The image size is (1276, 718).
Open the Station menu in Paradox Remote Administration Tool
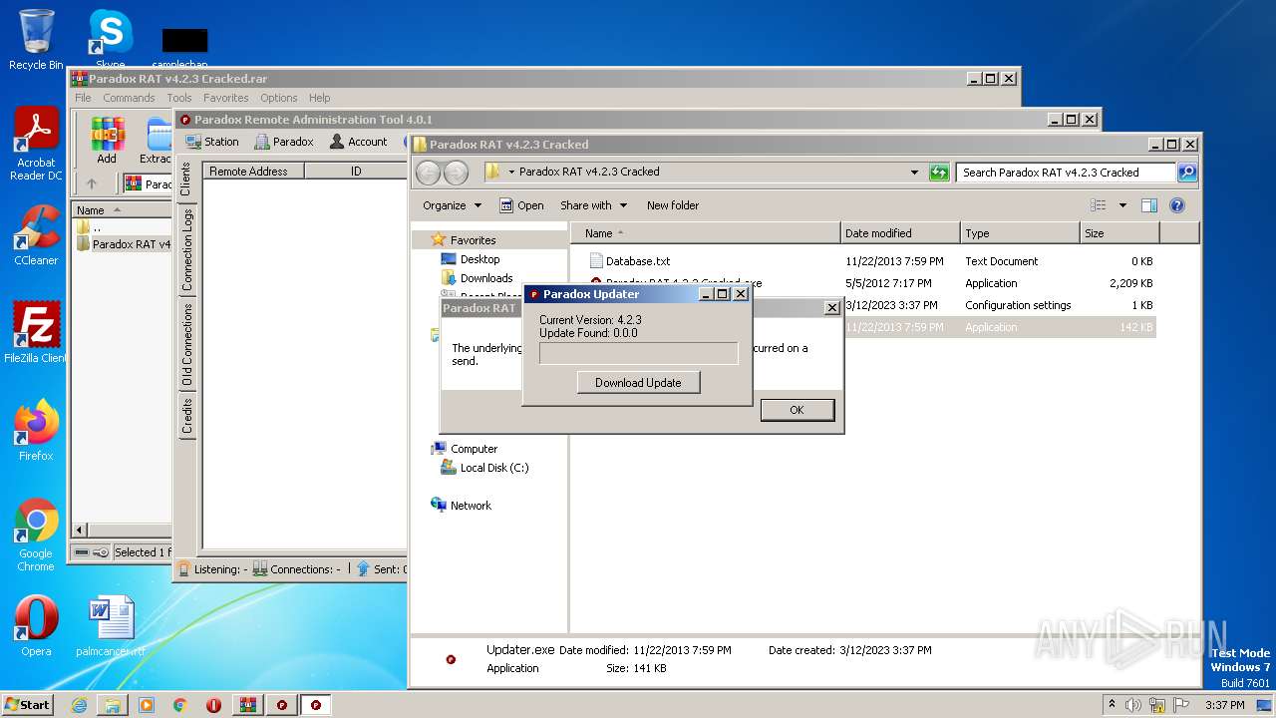point(212,142)
